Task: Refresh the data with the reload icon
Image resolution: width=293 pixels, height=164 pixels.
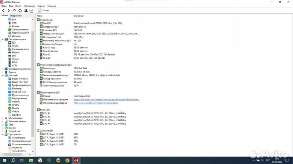Action: [20, 11]
